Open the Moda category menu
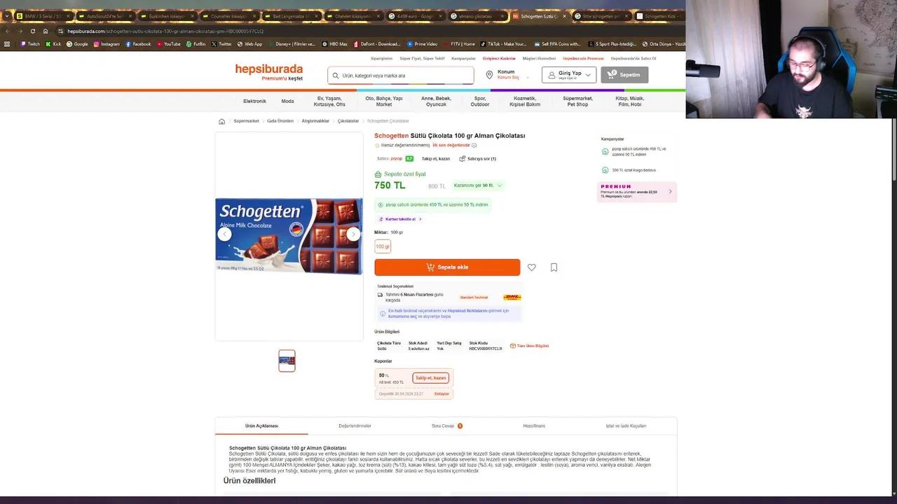Viewport: 897px width, 504px height. (287, 101)
